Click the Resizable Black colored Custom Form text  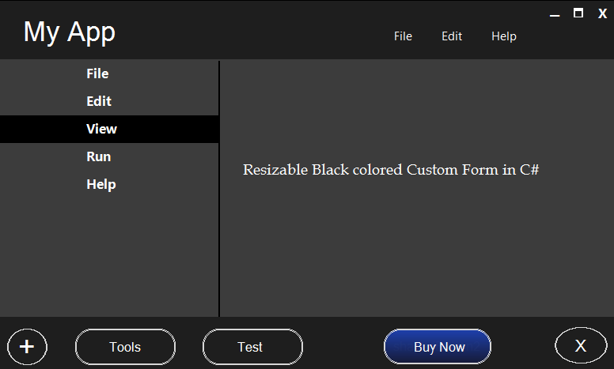click(391, 170)
